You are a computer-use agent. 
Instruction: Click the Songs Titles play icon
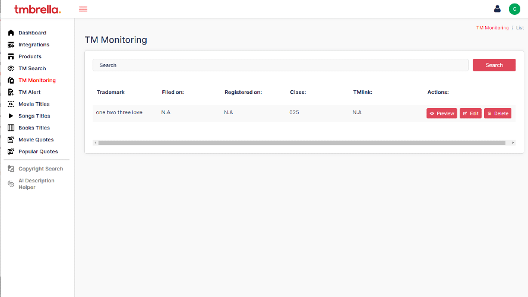tap(11, 116)
